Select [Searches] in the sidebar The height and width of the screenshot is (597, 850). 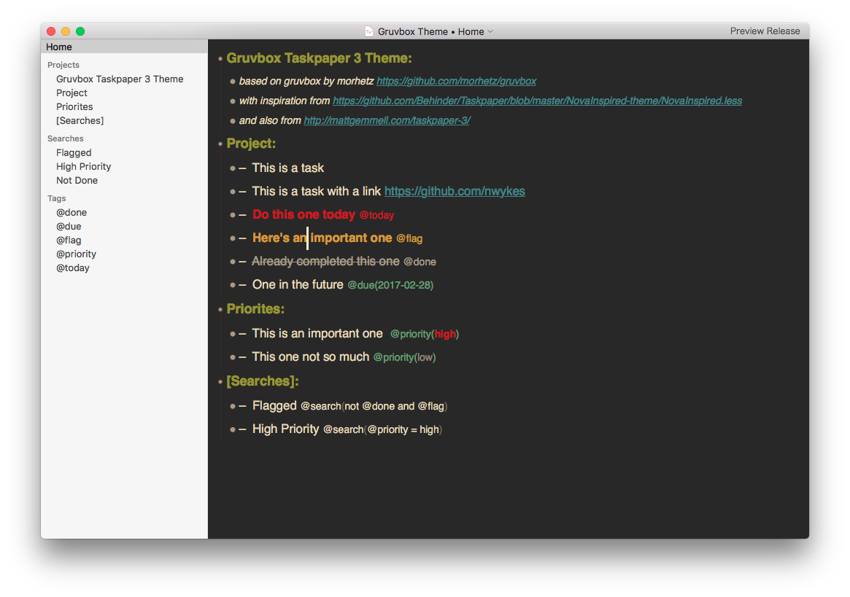click(x=80, y=120)
